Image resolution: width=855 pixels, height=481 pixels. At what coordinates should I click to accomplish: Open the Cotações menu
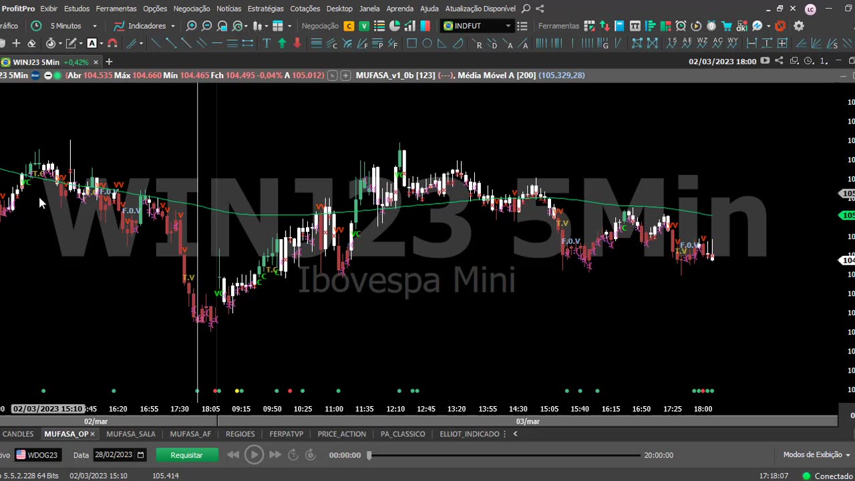(x=305, y=9)
